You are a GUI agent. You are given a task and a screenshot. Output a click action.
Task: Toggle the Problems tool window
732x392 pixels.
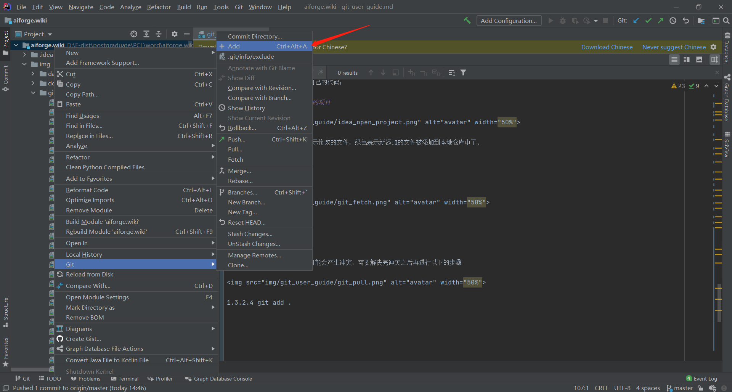pos(85,379)
